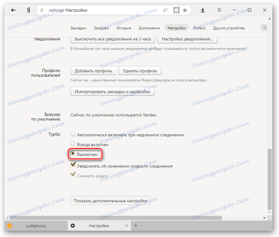This screenshot has height=237, width=279.
Task: Select the Выключен radio button
Action: click(x=73, y=154)
